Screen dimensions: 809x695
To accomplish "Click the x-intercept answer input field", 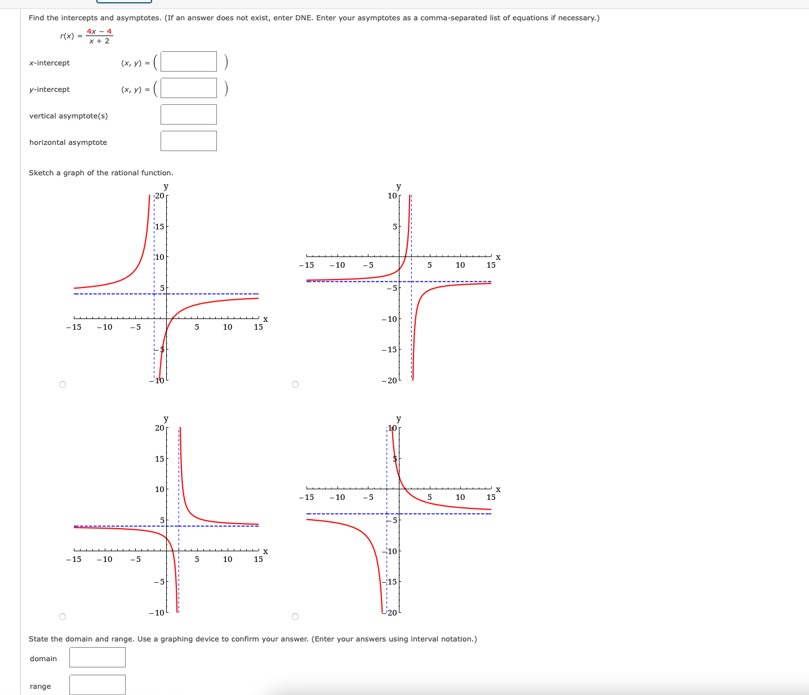I will tap(188, 61).
